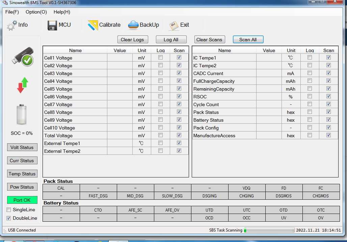Open the Option(O) menu
The width and height of the screenshot is (347, 242).
coord(36,12)
